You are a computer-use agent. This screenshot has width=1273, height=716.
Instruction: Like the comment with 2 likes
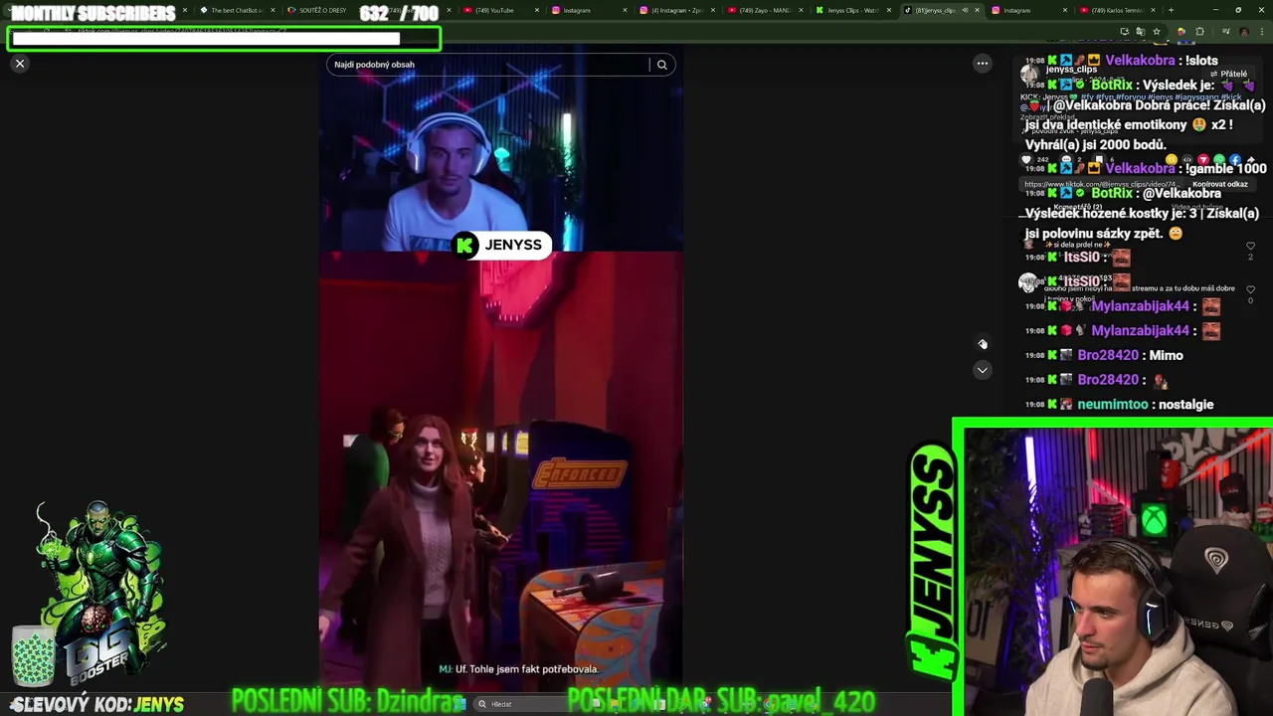tap(1250, 246)
